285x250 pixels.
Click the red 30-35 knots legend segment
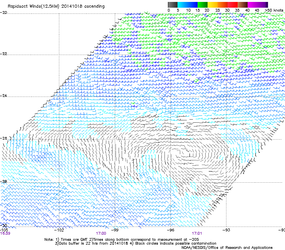[233, 5]
